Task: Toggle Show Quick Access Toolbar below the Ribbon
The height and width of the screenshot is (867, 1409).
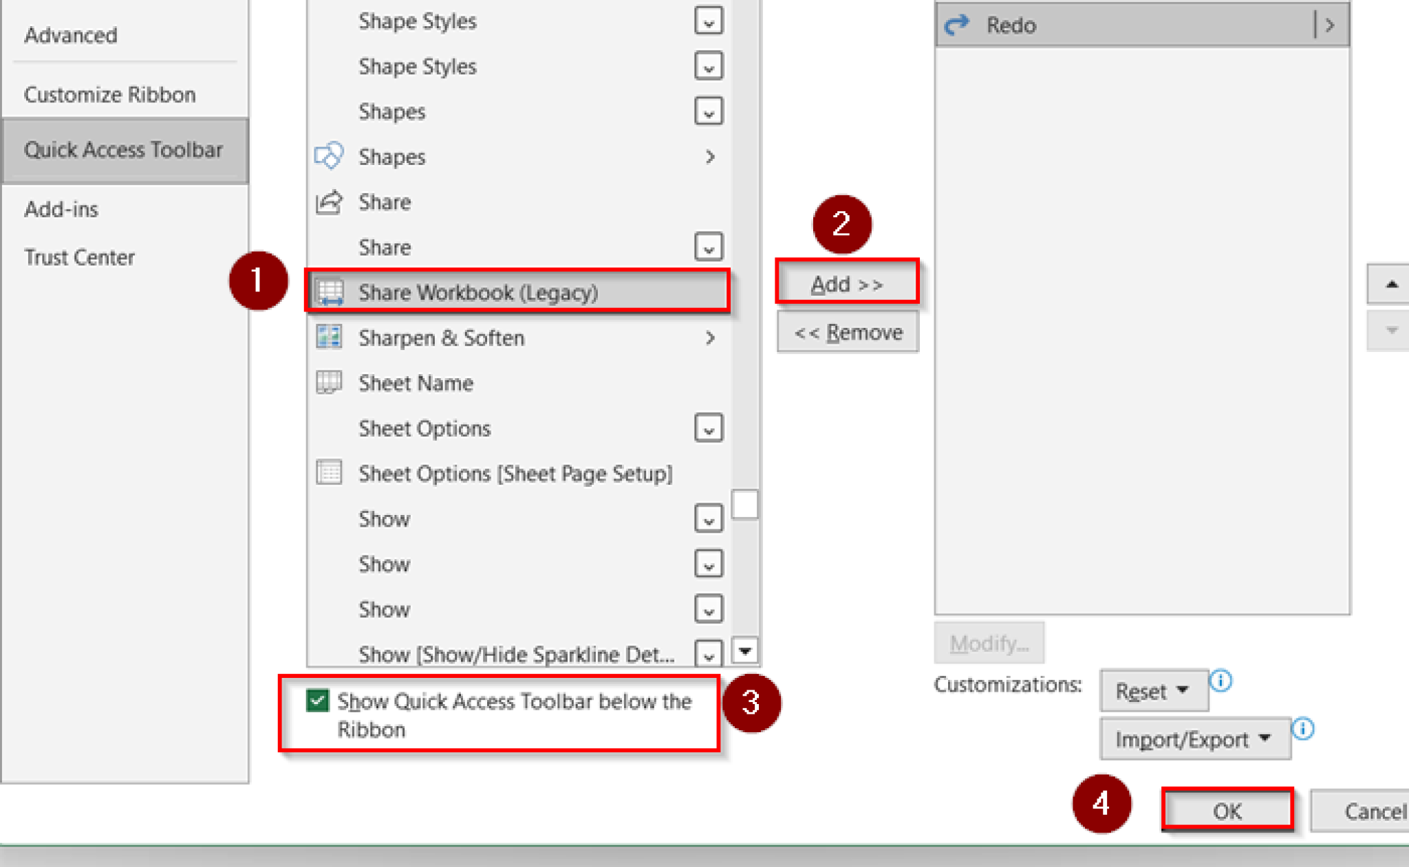Action: (318, 701)
